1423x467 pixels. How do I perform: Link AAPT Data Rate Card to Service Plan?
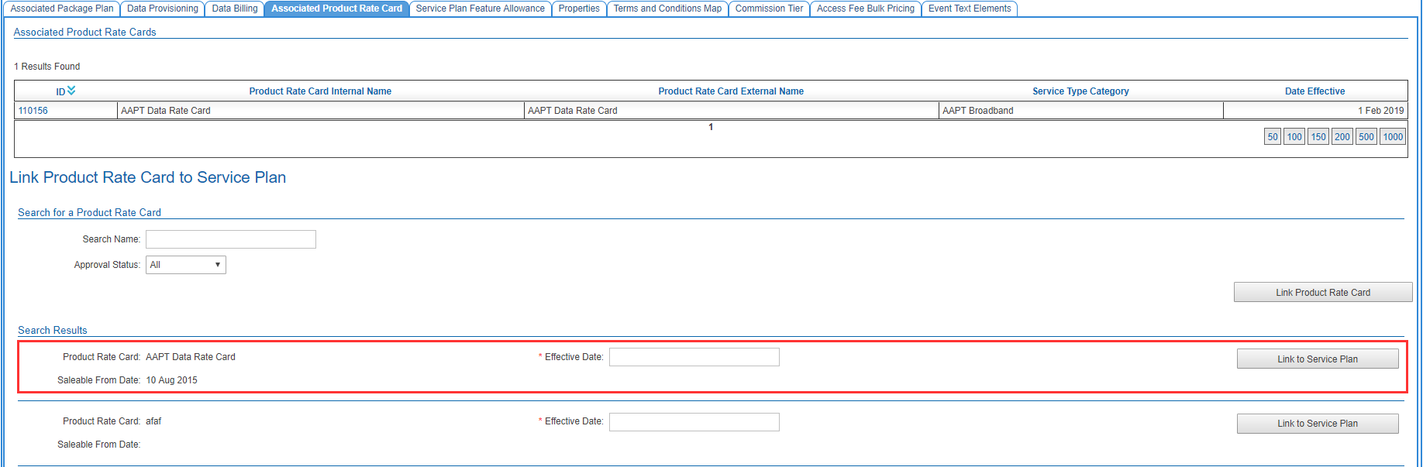point(1317,359)
